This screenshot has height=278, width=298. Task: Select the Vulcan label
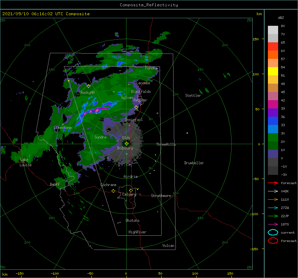(x=168, y=246)
